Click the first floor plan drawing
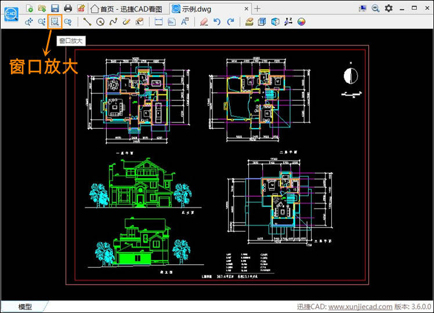The width and height of the screenshot is (434, 313). pyautogui.click(x=139, y=101)
